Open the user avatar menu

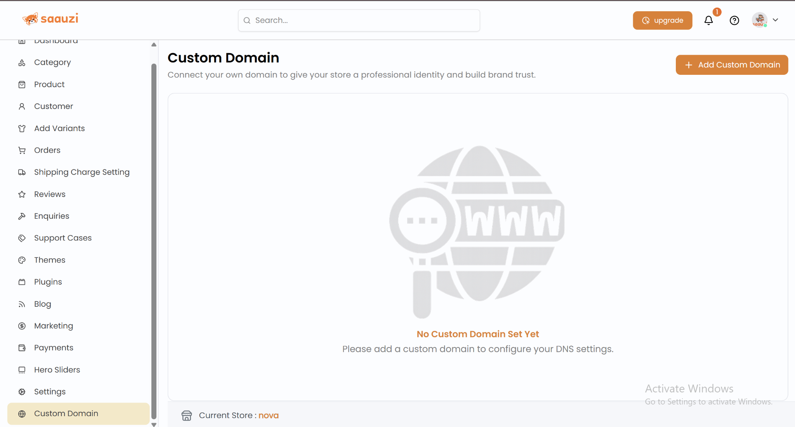(x=759, y=20)
